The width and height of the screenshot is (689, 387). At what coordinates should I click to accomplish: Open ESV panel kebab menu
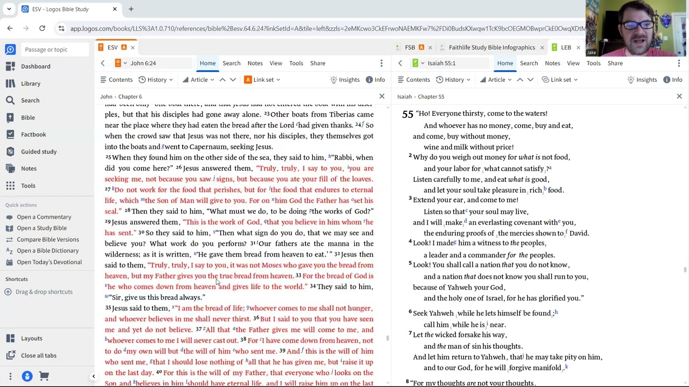382,63
